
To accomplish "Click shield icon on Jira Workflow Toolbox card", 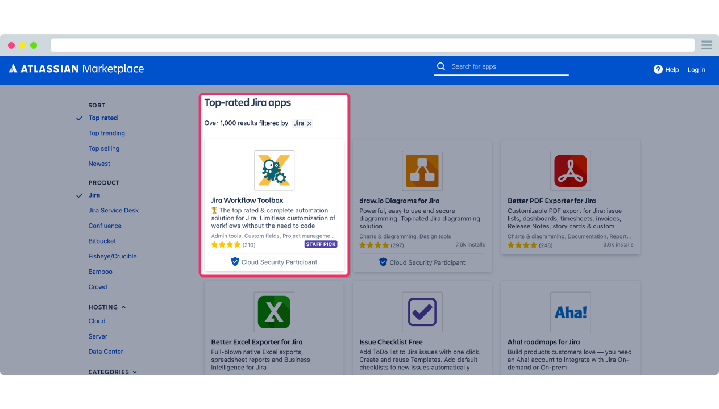I will pos(235,262).
